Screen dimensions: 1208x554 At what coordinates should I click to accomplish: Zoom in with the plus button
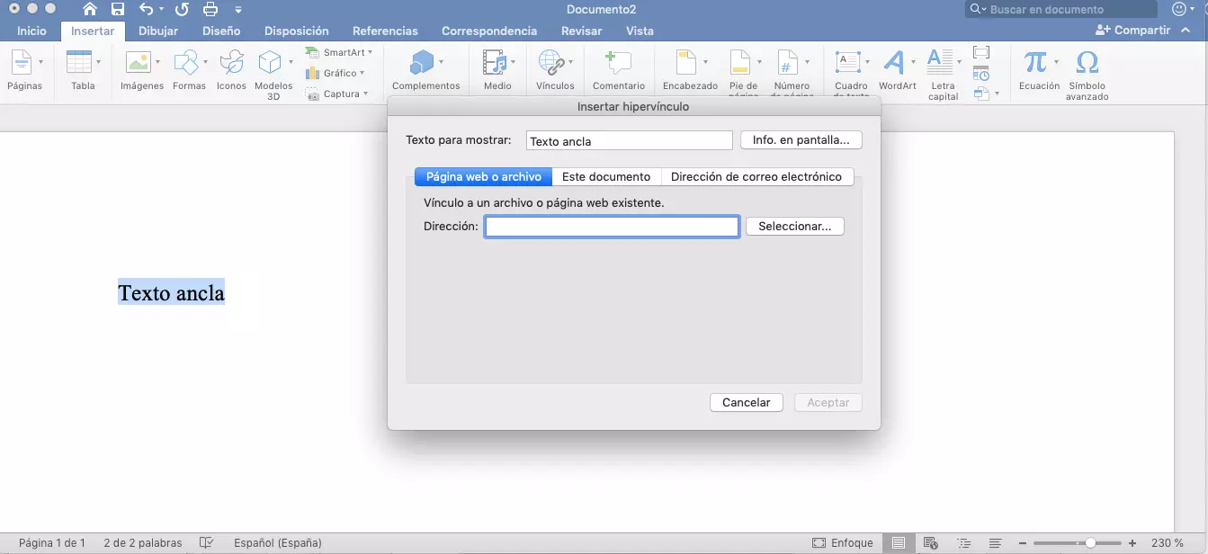[x=1132, y=543]
